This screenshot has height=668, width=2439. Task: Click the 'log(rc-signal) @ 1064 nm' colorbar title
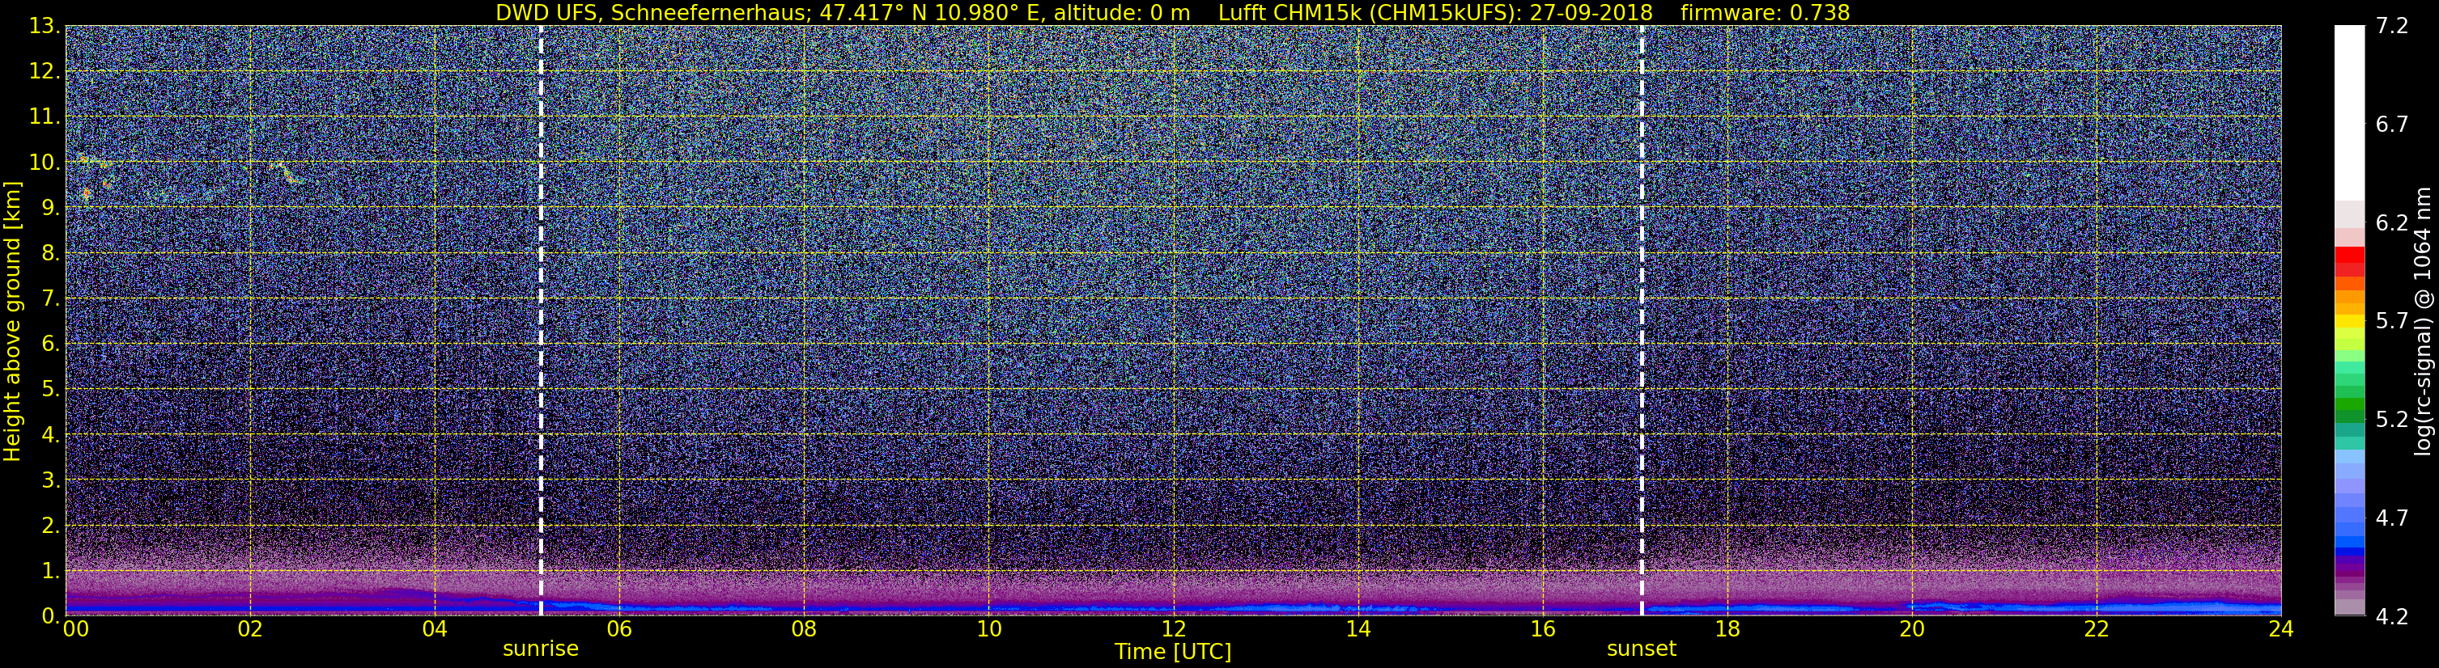(2424, 321)
